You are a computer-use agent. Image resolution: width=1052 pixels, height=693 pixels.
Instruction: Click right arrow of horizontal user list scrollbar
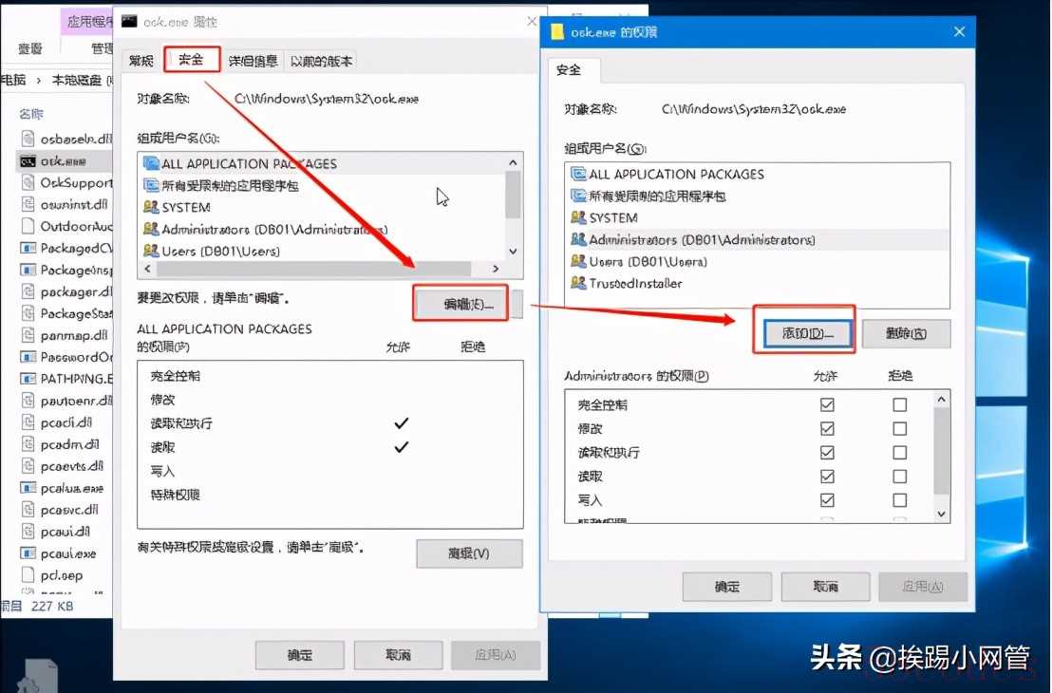point(496,269)
